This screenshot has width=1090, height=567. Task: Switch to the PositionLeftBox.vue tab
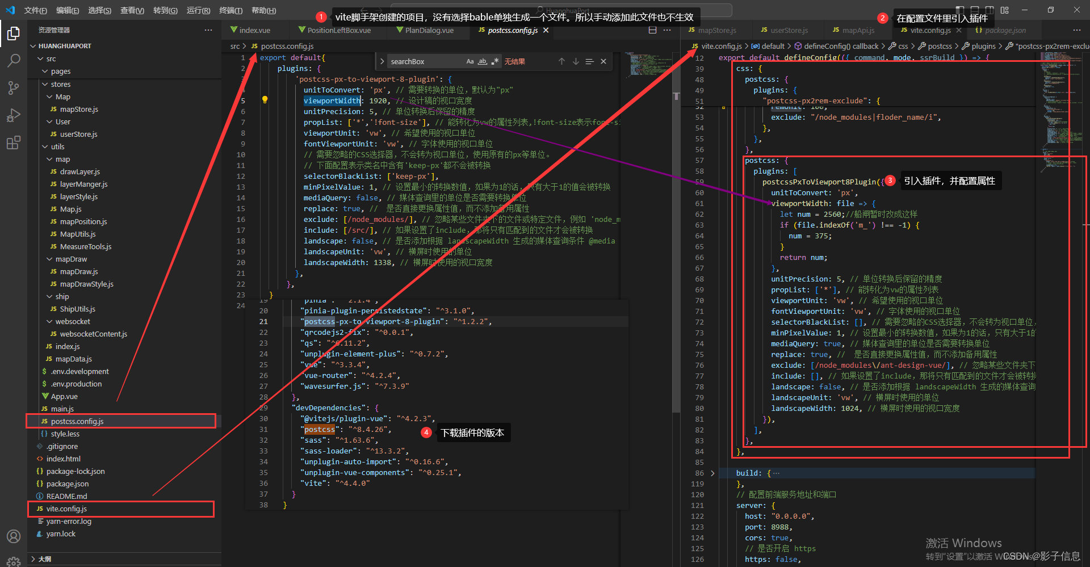pos(339,30)
